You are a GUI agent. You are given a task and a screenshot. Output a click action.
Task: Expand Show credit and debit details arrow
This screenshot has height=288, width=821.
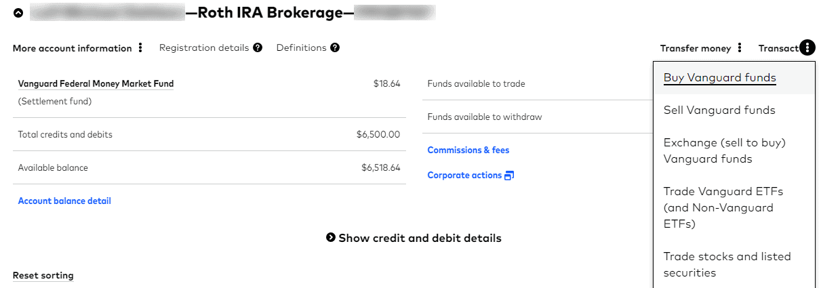click(x=331, y=238)
